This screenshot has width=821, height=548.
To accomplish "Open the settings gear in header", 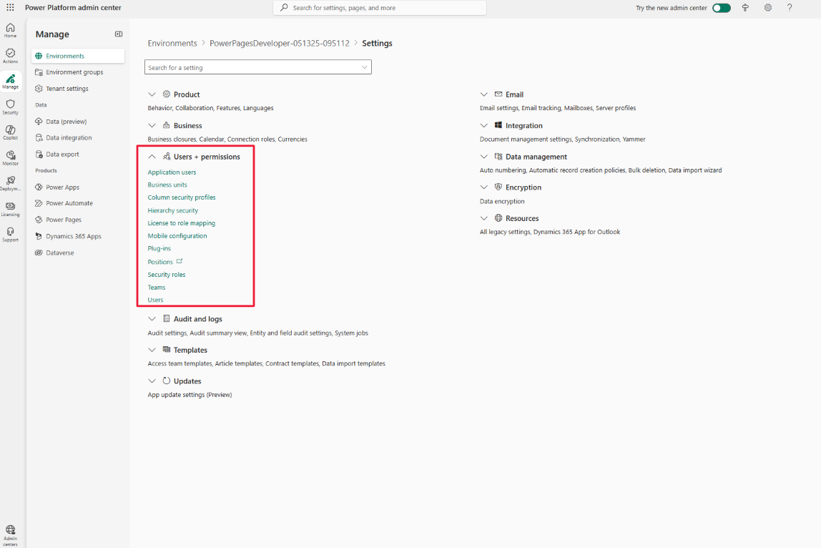I will (x=767, y=8).
